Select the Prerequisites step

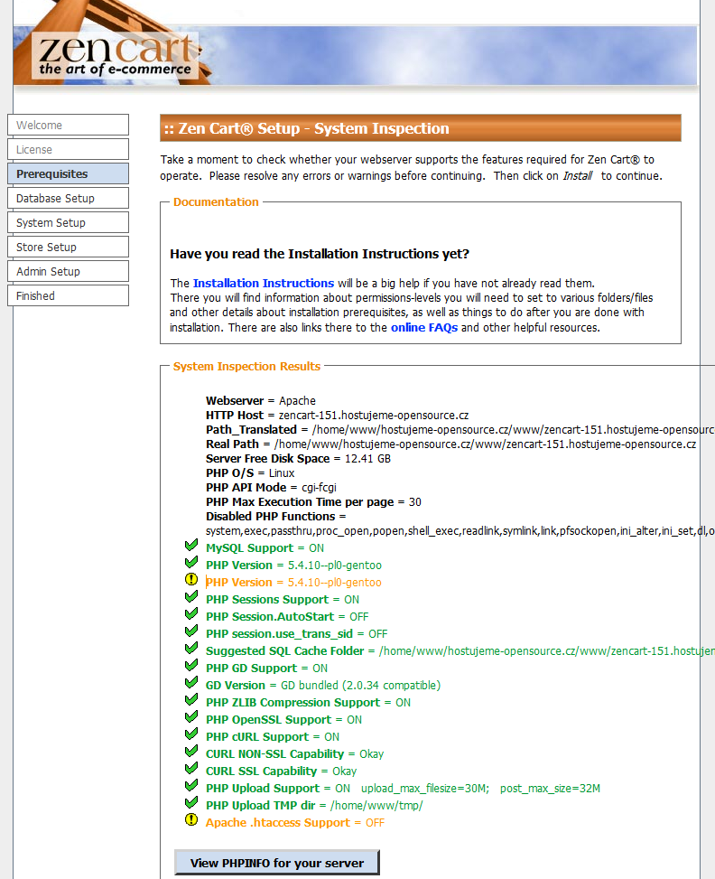point(68,173)
